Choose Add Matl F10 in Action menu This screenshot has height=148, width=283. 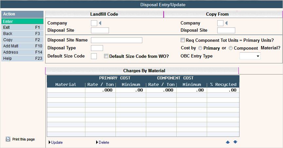coord(22,46)
